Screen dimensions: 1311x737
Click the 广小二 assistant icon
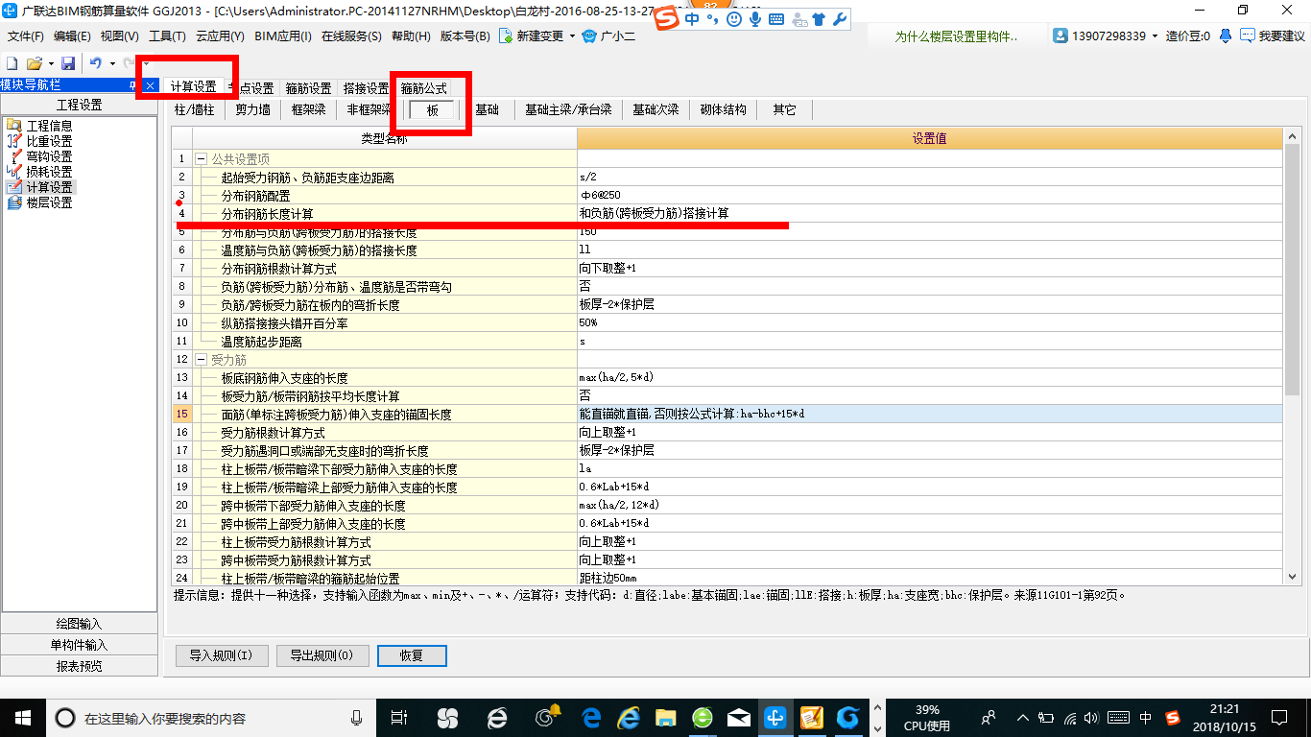pos(589,36)
